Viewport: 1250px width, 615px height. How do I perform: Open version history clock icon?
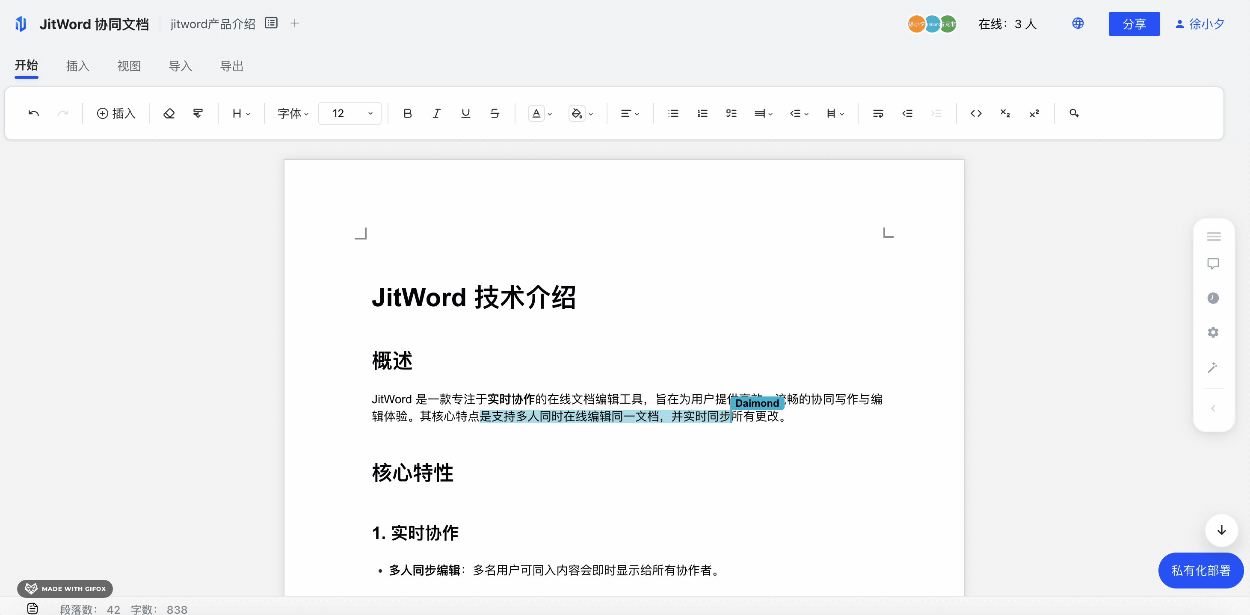coord(1213,298)
